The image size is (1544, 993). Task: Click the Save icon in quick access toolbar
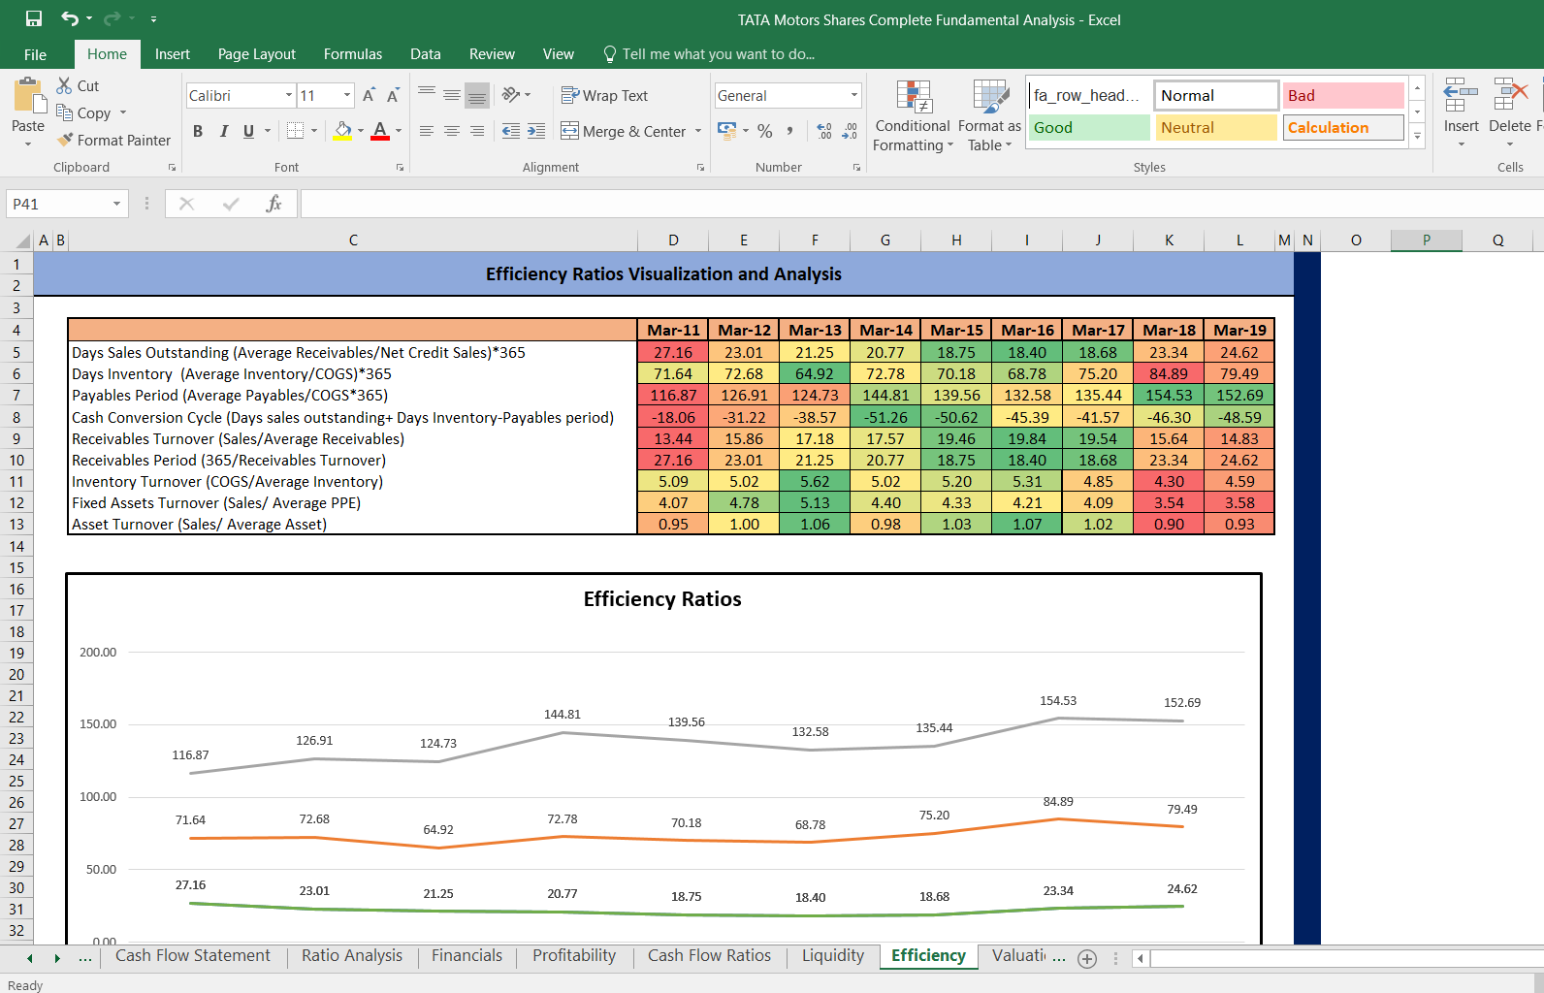coord(34,18)
